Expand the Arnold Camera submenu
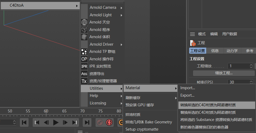256x133 pixels. [x=102, y=7]
